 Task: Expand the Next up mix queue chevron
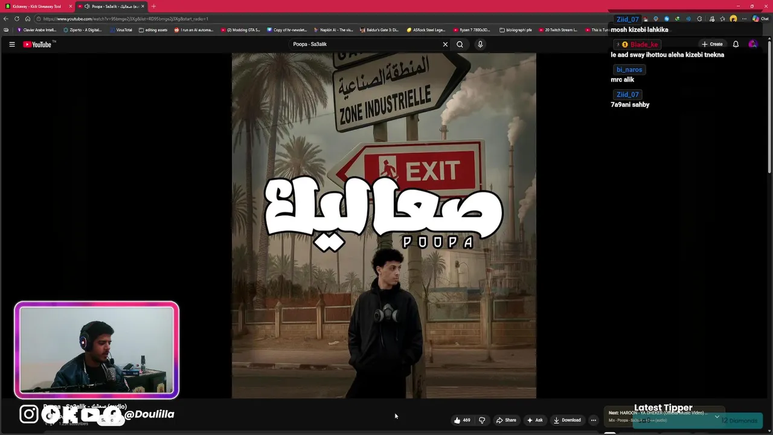(x=717, y=416)
